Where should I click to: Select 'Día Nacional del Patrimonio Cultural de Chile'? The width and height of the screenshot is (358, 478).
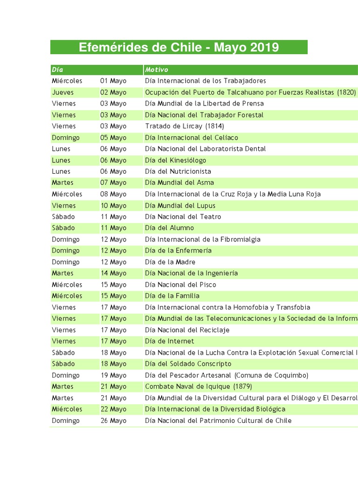click(218, 421)
